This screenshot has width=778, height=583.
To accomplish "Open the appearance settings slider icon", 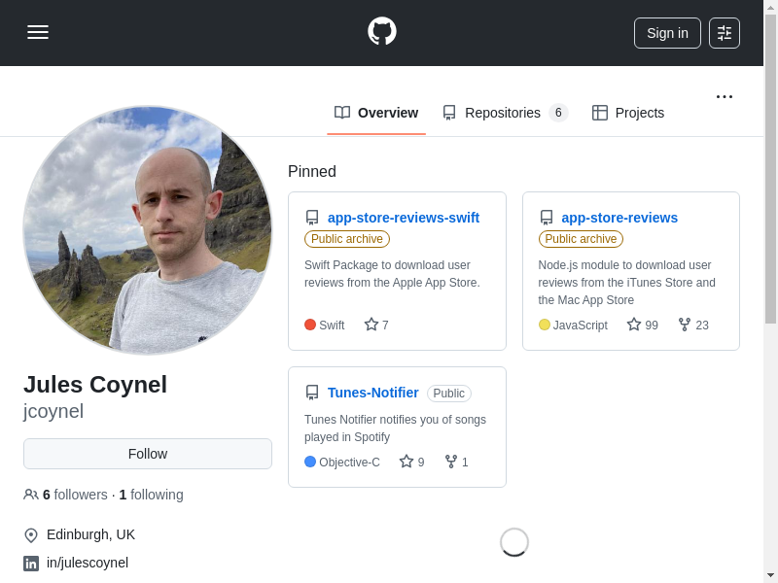I will [724, 33].
